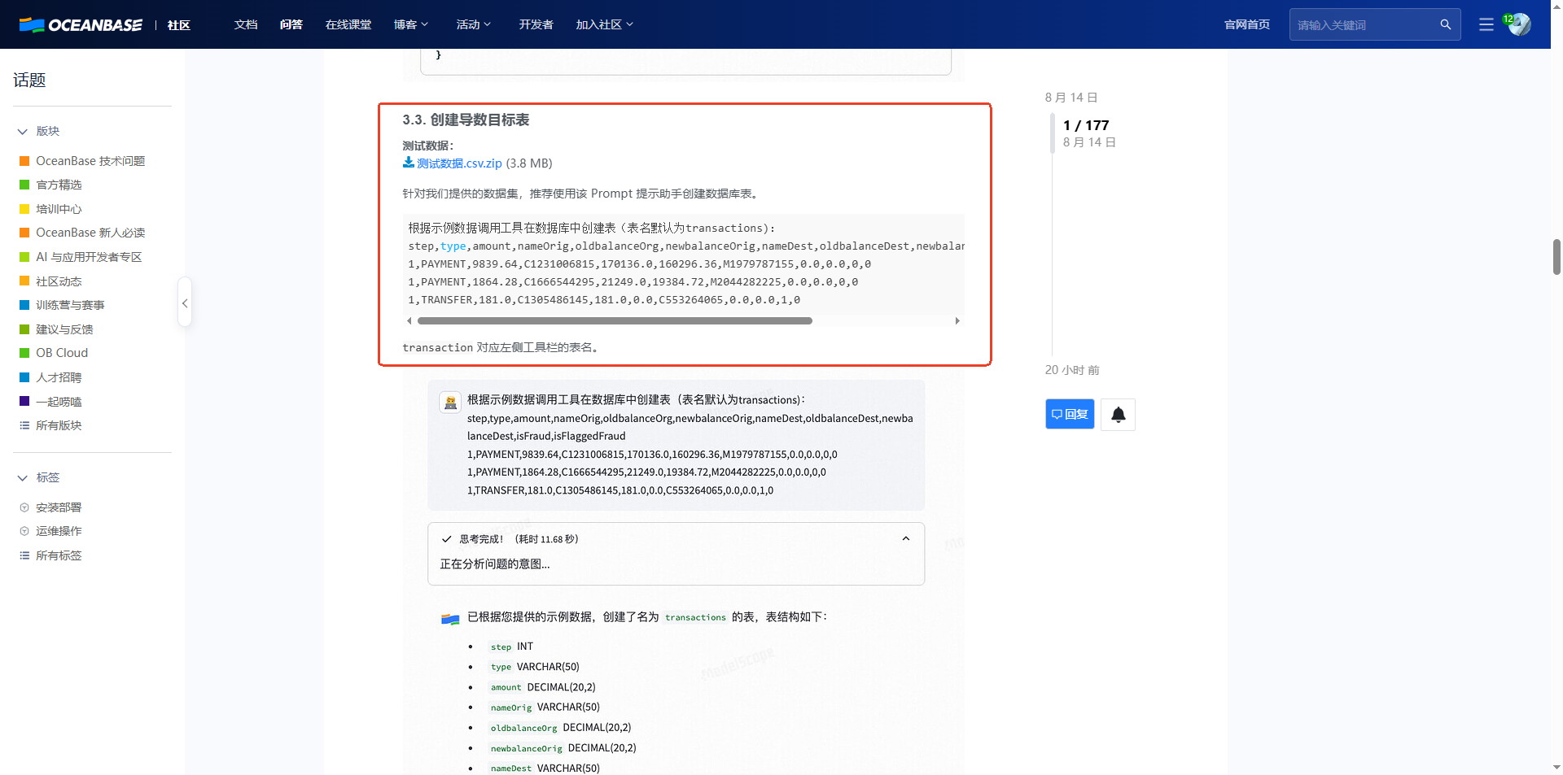1563x775 pixels.
Task: Go to 官网首页
Action: coord(1247,24)
